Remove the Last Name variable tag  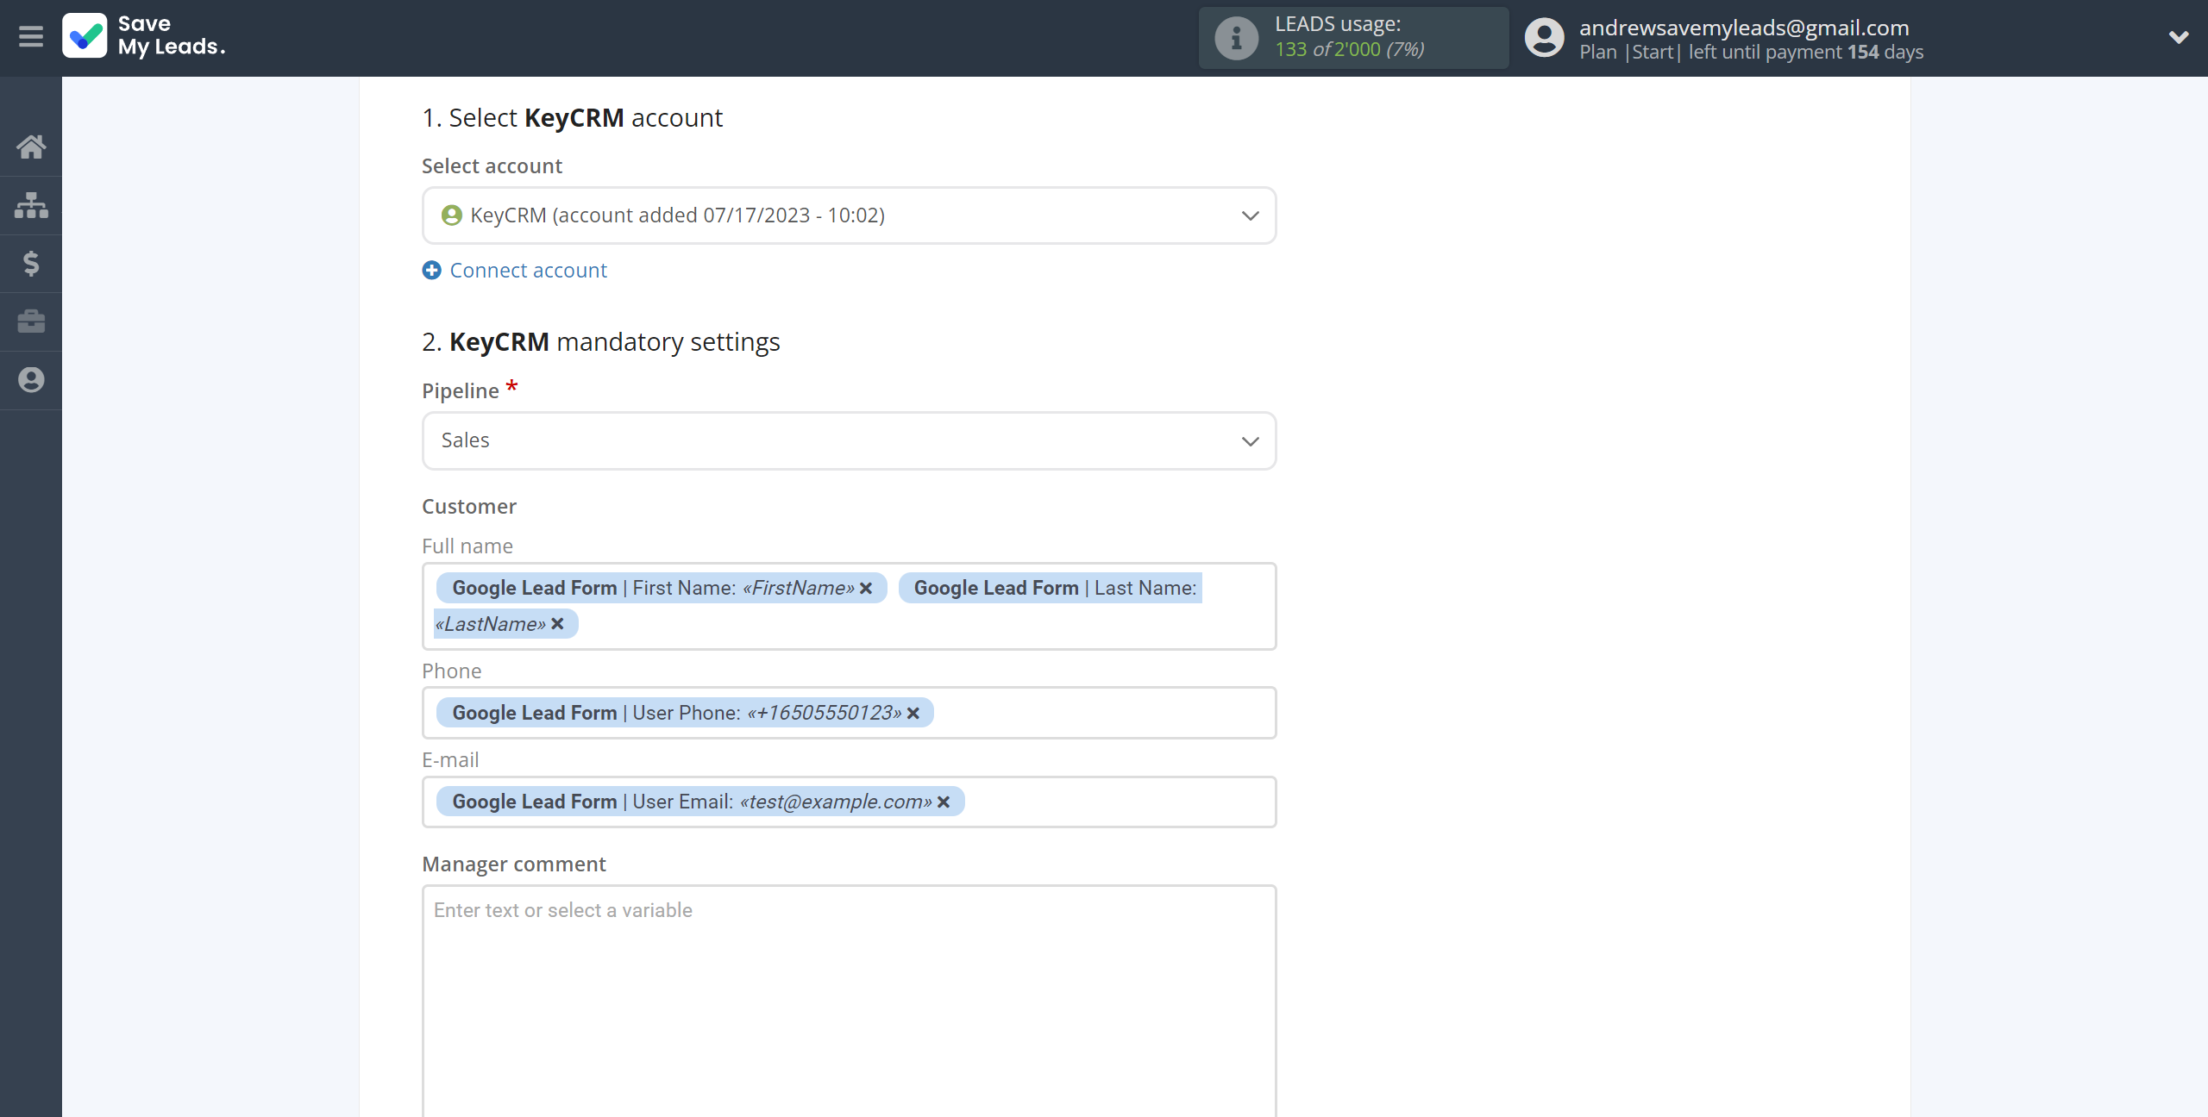(x=557, y=624)
